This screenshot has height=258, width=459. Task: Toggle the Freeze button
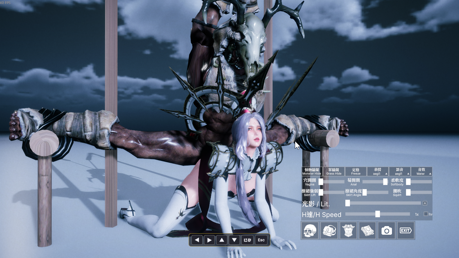click(x=356, y=171)
